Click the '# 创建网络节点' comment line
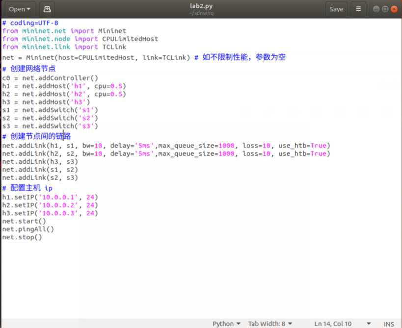Viewport: 402px width, 328px height. (x=29, y=69)
